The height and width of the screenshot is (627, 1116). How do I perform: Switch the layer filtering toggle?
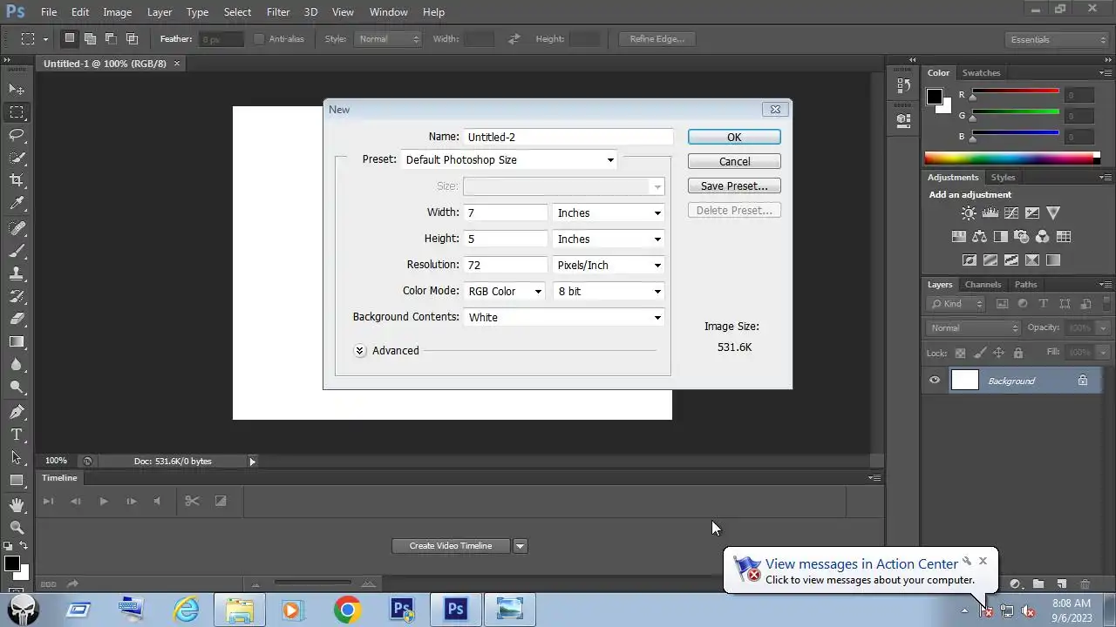(1105, 304)
